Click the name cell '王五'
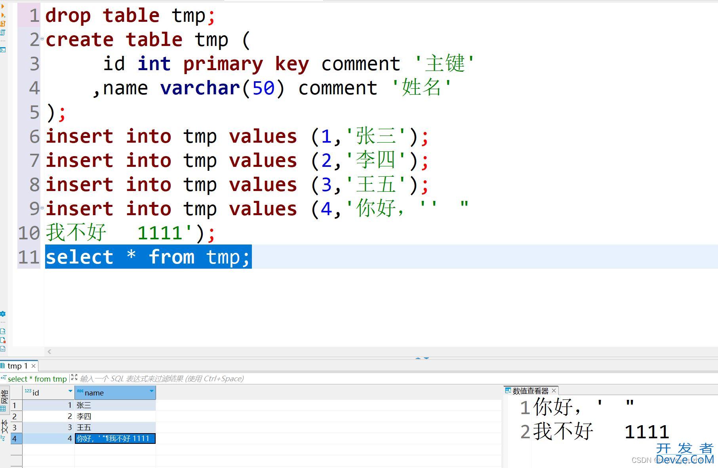718x468 pixels. point(115,428)
